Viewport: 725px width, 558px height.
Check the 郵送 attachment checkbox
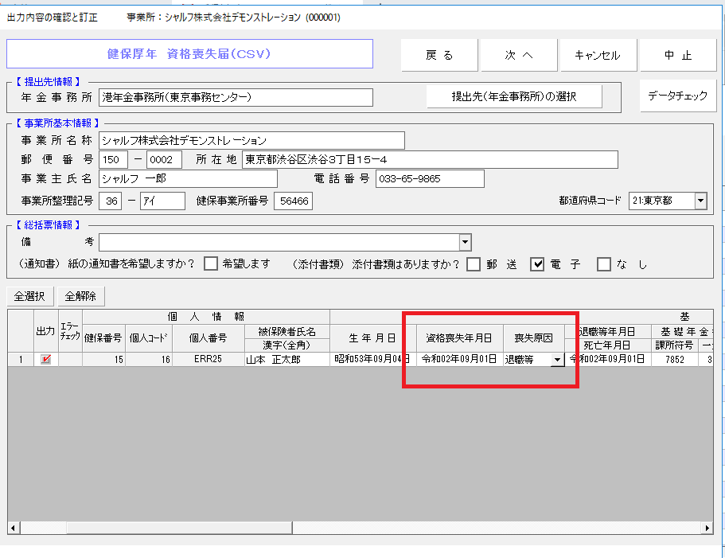pyautogui.click(x=474, y=264)
